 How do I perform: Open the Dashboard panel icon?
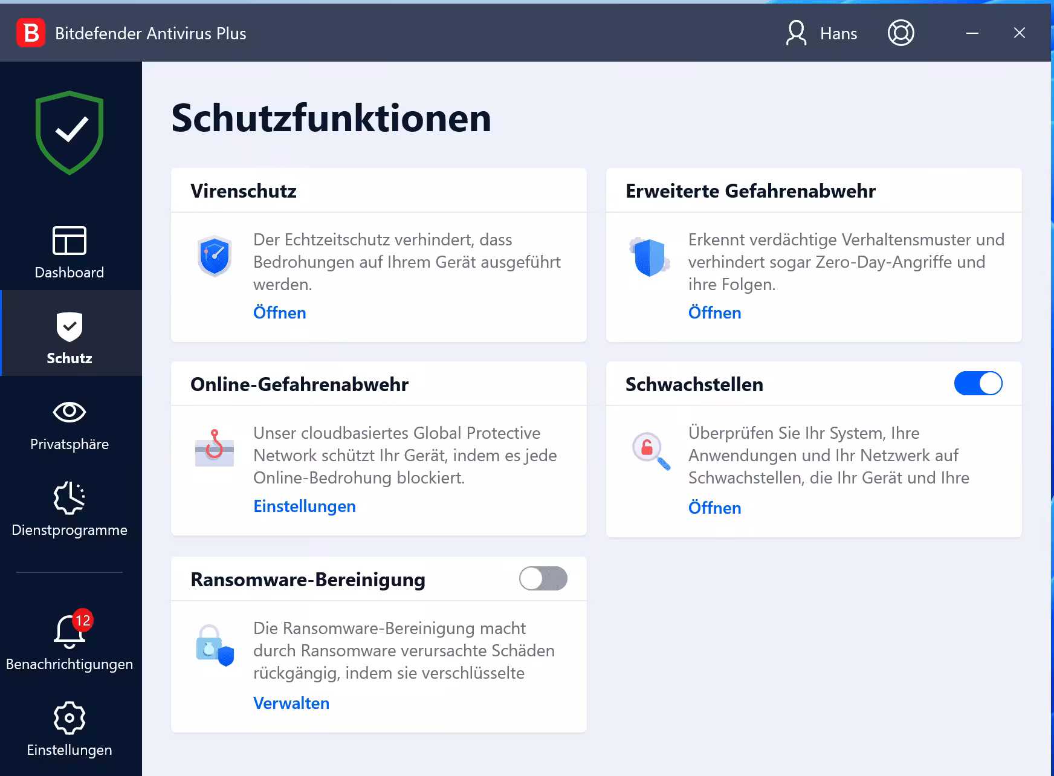(x=69, y=241)
